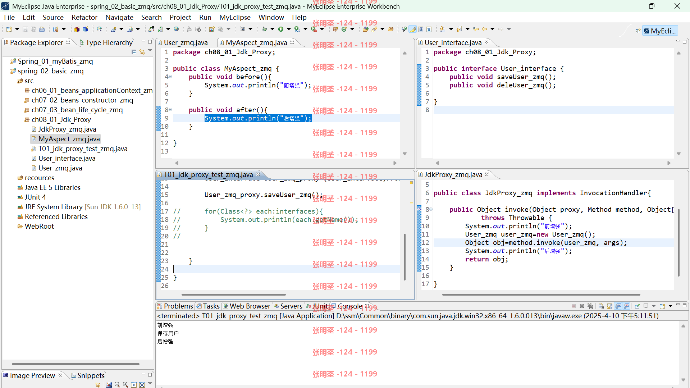Toggle Scroll Lock in Console toolbar
Viewport: 690px width, 388px height.
click(609, 306)
